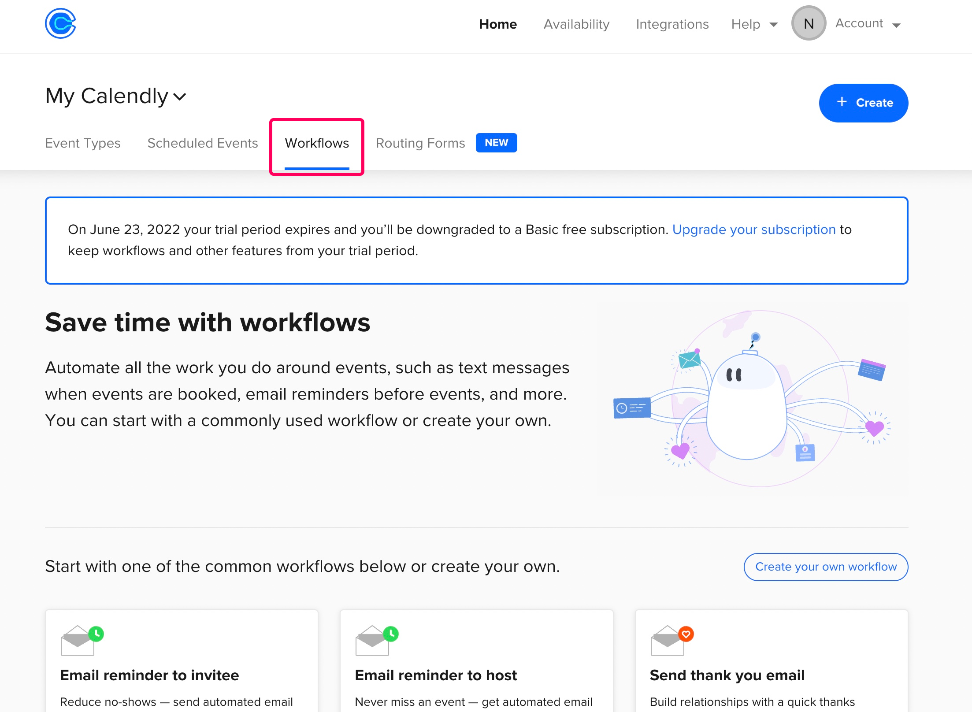The image size is (972, 712).
Task: Expand the My Calendly chevron
Action: point(180,96)
